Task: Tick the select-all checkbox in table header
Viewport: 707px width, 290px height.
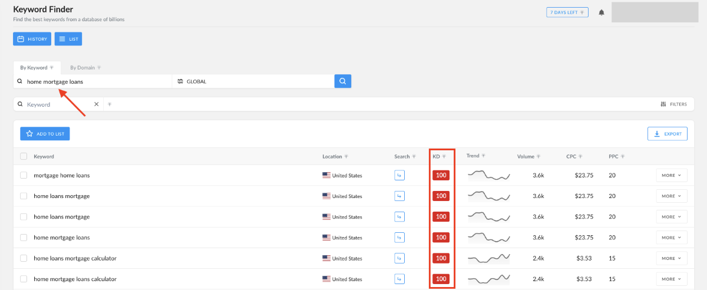Action: click(x=24, y=156)
